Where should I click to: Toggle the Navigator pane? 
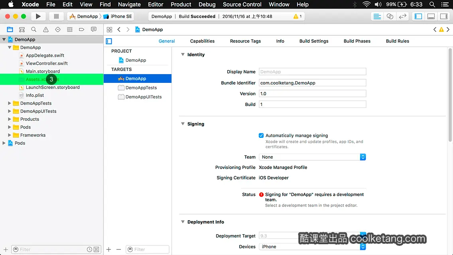pyautogui.click(x=418, y=16)
